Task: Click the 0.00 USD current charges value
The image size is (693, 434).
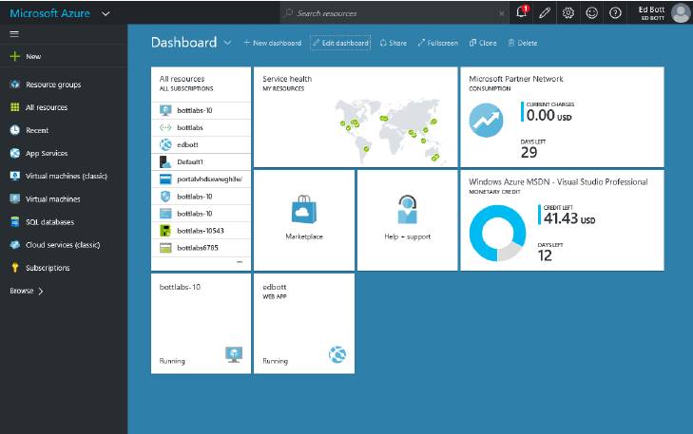Action: pos(549,116)
